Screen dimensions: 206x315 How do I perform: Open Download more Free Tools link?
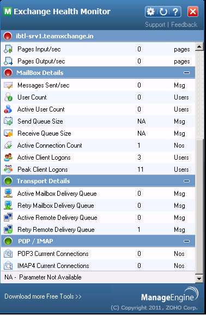coord(43,296)
